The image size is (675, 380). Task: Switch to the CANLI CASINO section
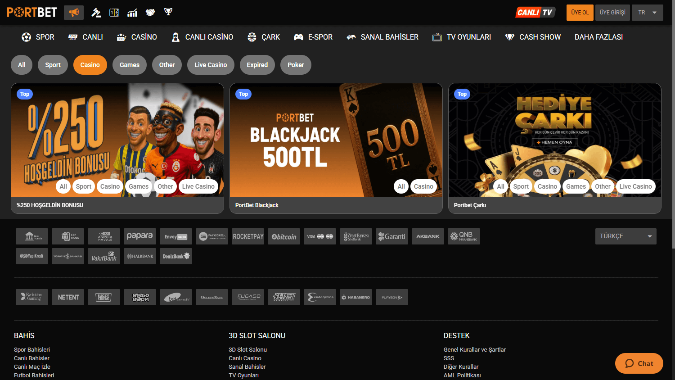[x=202, y=37]
